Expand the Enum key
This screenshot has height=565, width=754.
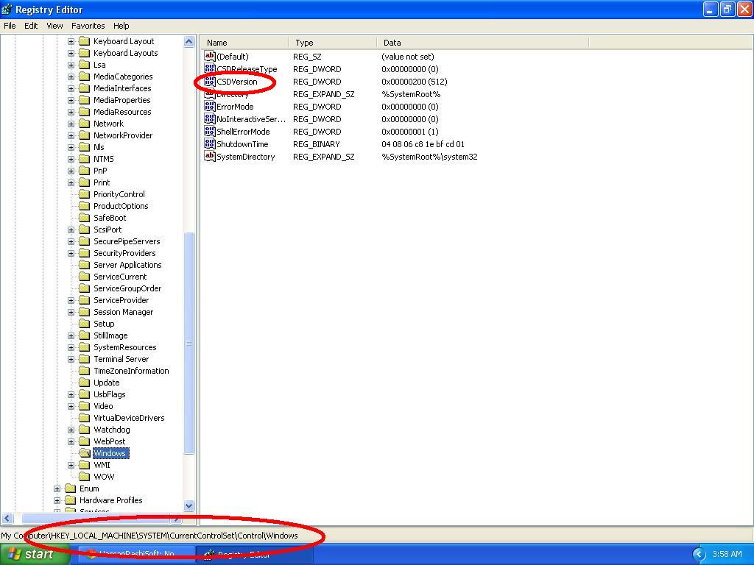click(x=57, y=488)
